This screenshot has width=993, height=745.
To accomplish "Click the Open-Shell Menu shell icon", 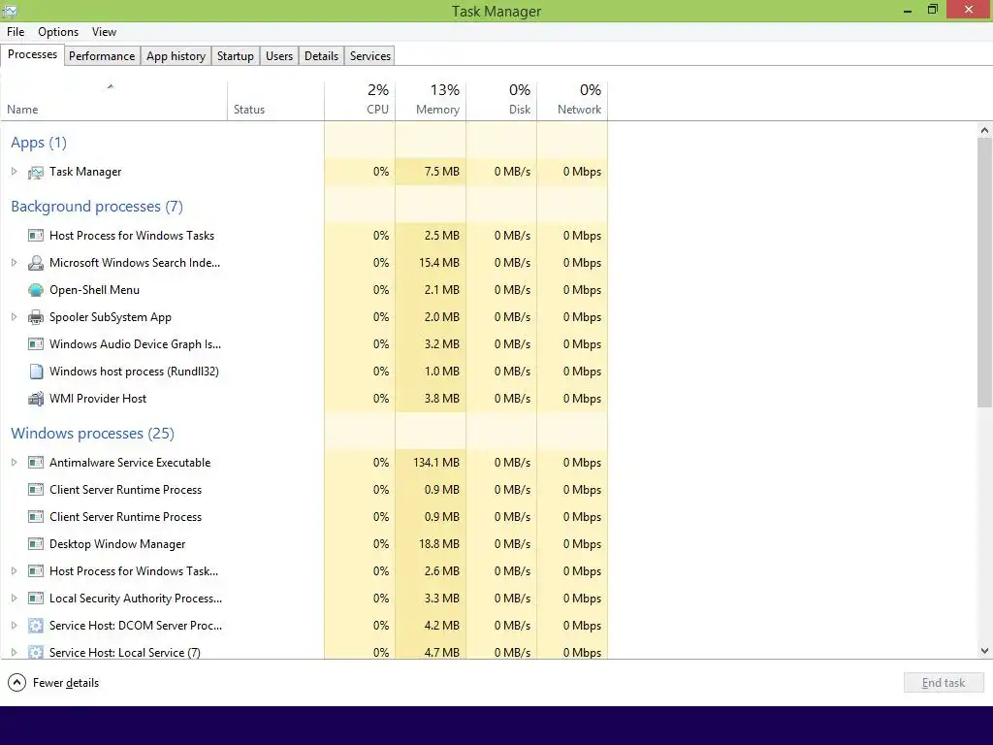I will (x=36, y=290).
